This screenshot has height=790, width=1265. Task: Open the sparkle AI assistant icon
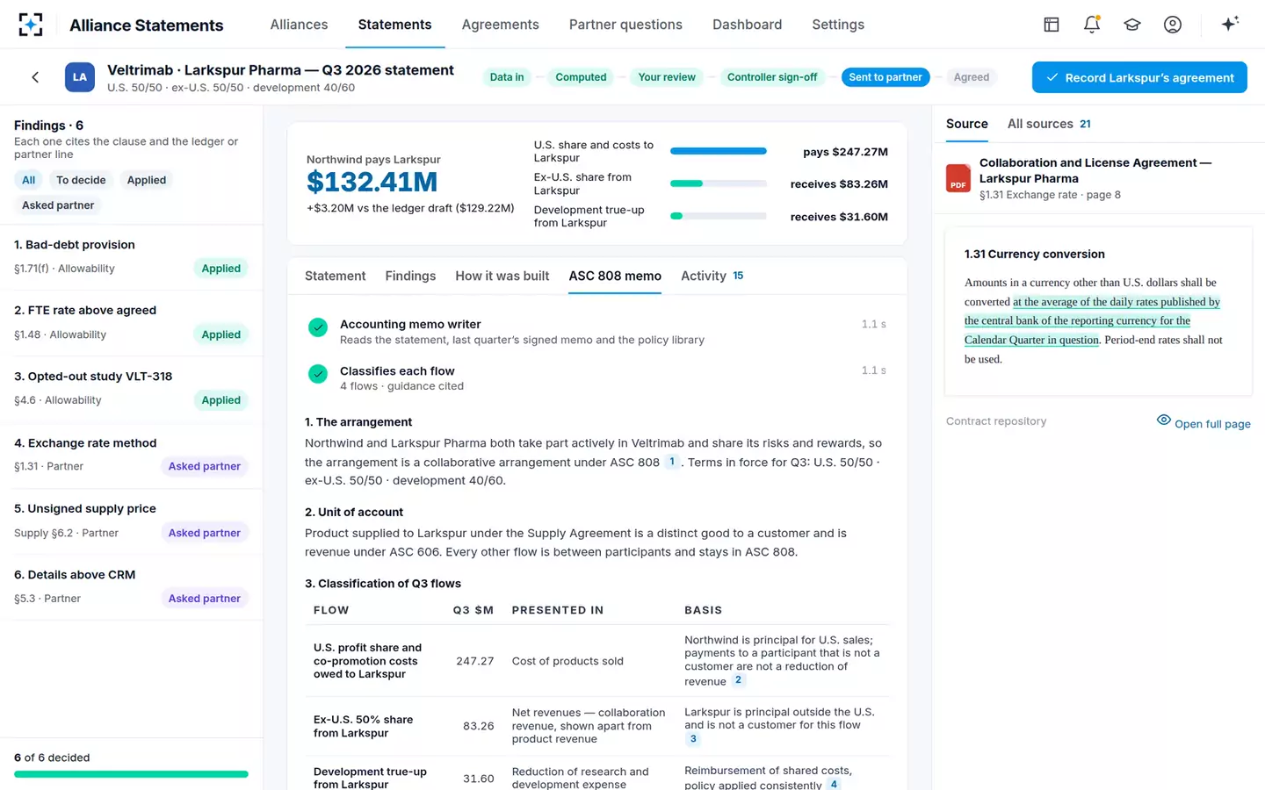click(x=1230, y=24)
